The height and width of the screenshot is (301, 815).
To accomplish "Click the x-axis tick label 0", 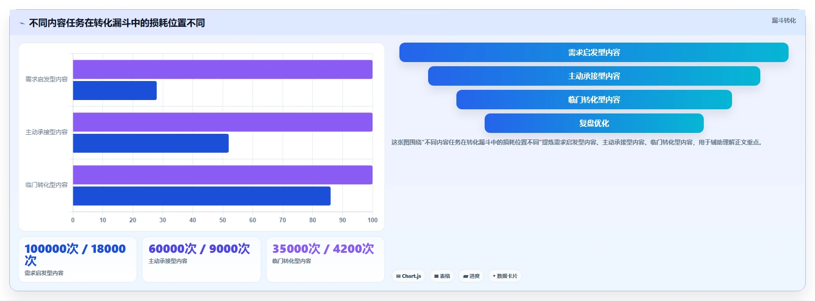I will (x=73, y=220).
